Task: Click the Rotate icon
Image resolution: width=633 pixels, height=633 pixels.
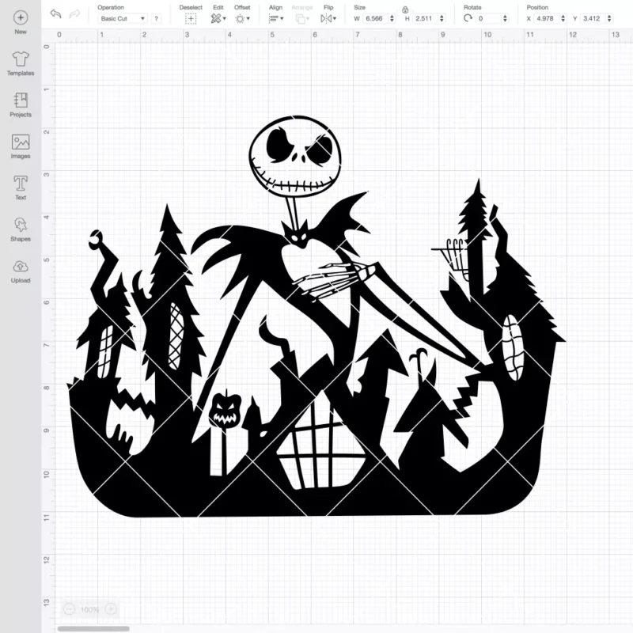Action: coord(468,18)
